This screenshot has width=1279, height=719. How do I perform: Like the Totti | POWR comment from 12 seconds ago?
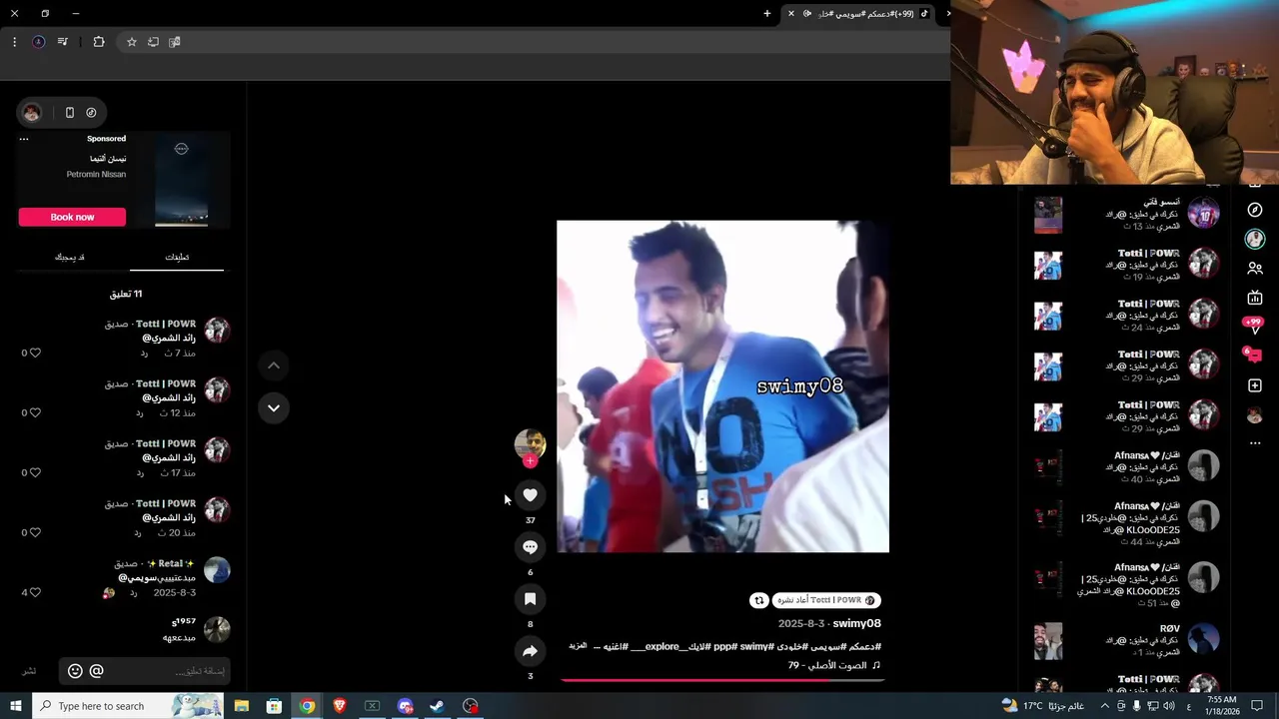click(x=35, y=412)
